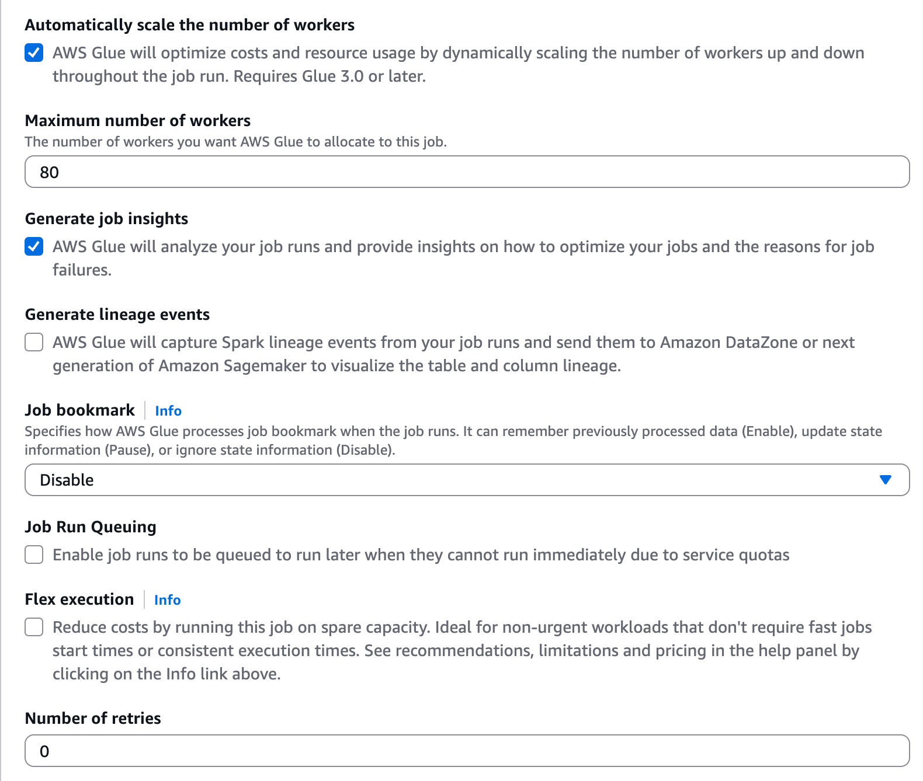Click the Number of retries label

tap(93, 718)
